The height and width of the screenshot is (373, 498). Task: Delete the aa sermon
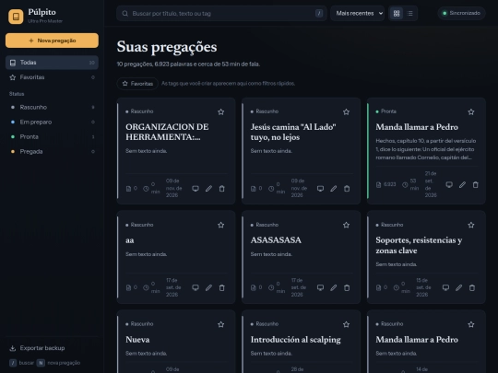tap(222, 287)
